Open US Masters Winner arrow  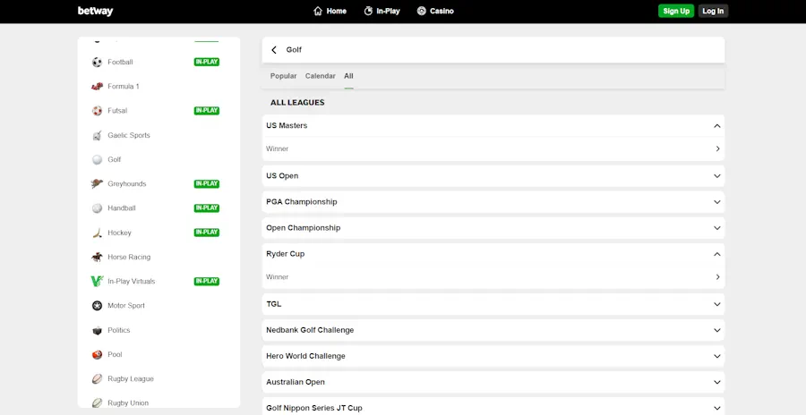(x=717, y=149)
